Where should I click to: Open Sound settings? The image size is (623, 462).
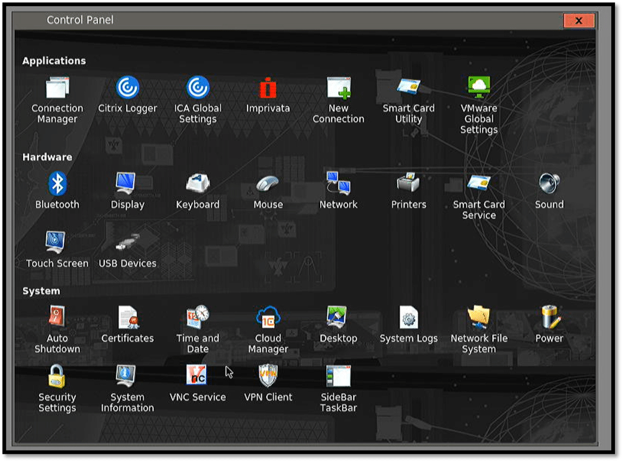(x=549, y=191)
